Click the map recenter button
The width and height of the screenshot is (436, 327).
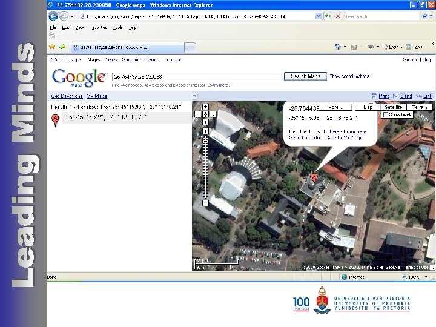coord(205,114)
